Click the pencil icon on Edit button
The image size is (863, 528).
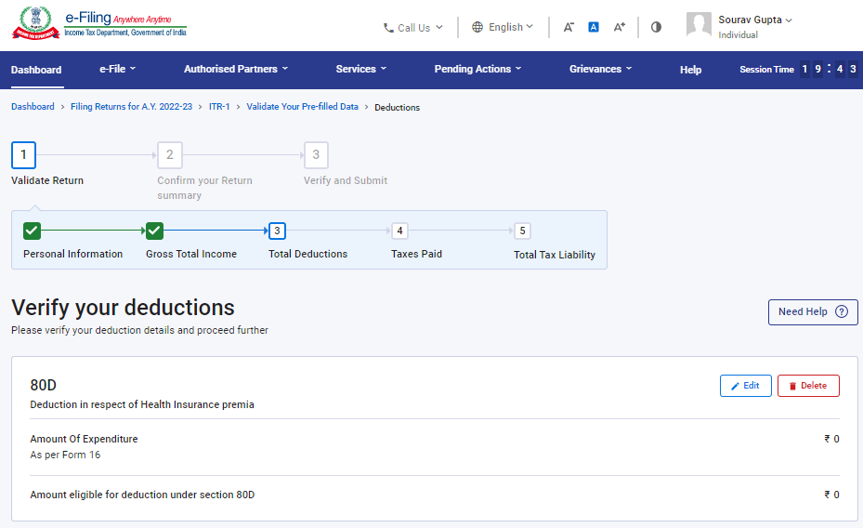click(x=735, y=386)
